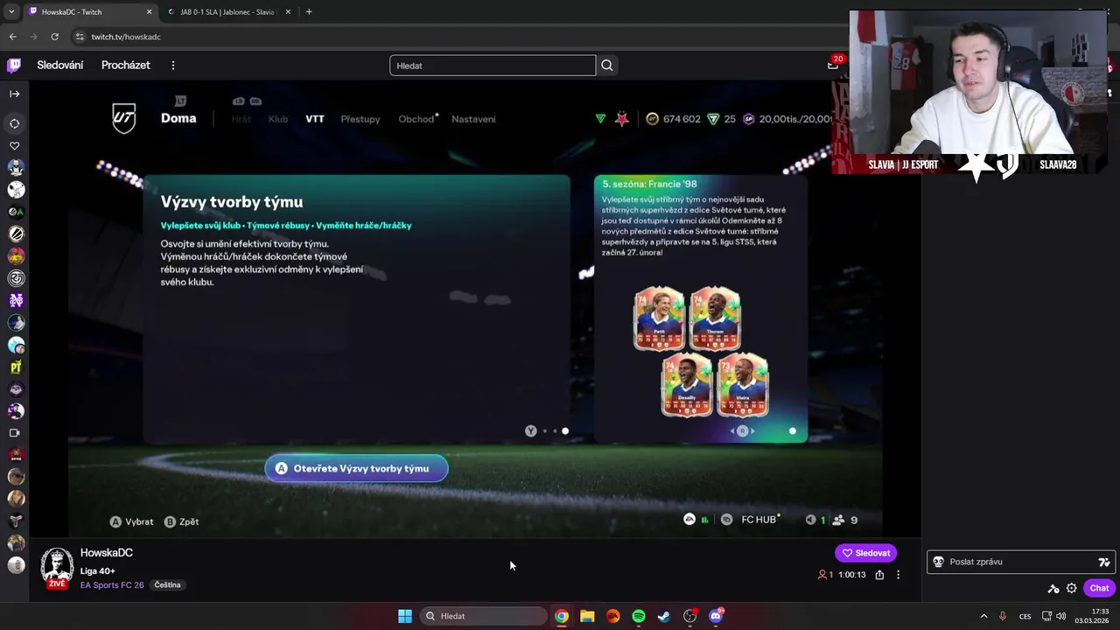Open channel points hammer icon in chat
The height and width of the screenshot is (630, 1120).
(x=1053, y=589)
